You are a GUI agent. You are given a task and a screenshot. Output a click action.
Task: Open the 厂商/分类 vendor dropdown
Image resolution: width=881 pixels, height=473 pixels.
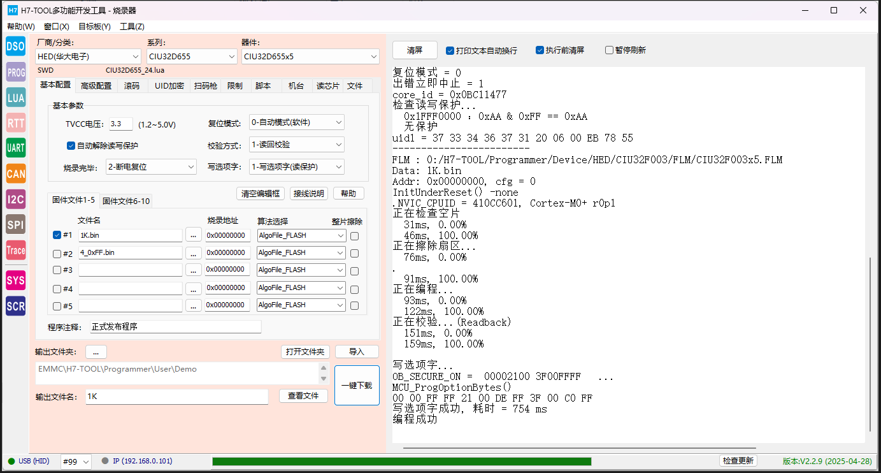pyautogui.click(x=89, y=57)
